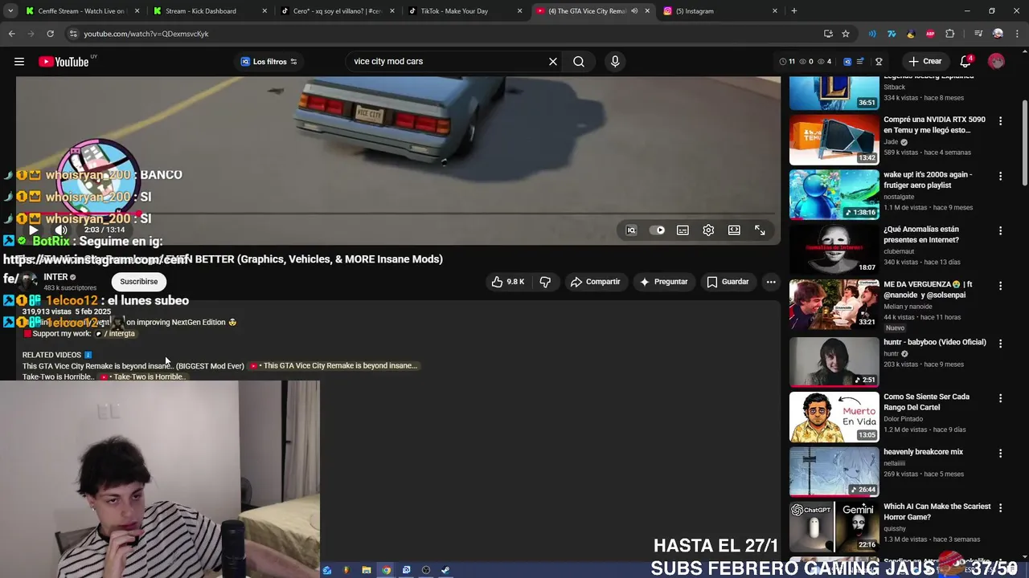Open the Como Se Siente Ser Cada Rango thumbnail

(x=834, y=417)
